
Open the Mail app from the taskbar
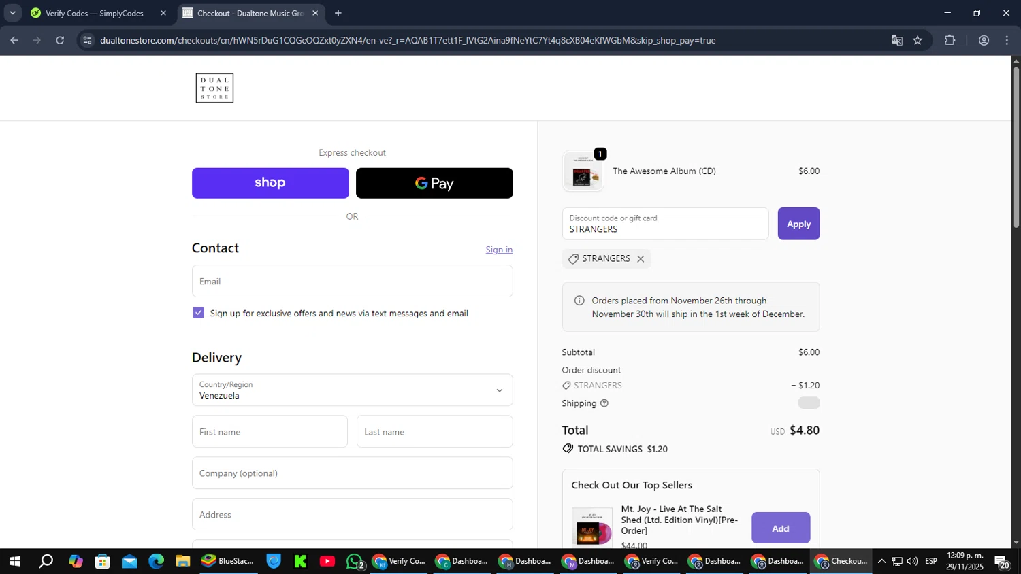[x=129, y=561]
